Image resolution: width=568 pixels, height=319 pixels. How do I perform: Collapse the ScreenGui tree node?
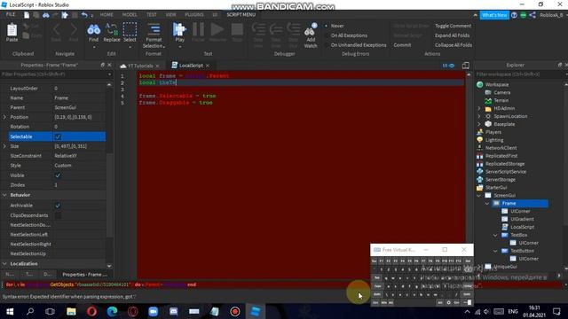pos(479,195)
